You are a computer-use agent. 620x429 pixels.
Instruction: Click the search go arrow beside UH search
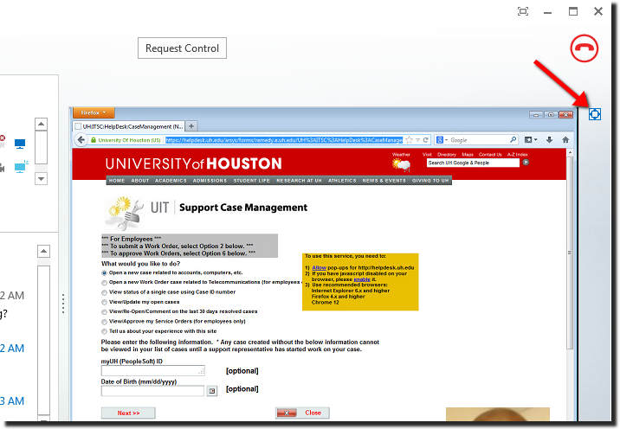click(x=526, y=163)
